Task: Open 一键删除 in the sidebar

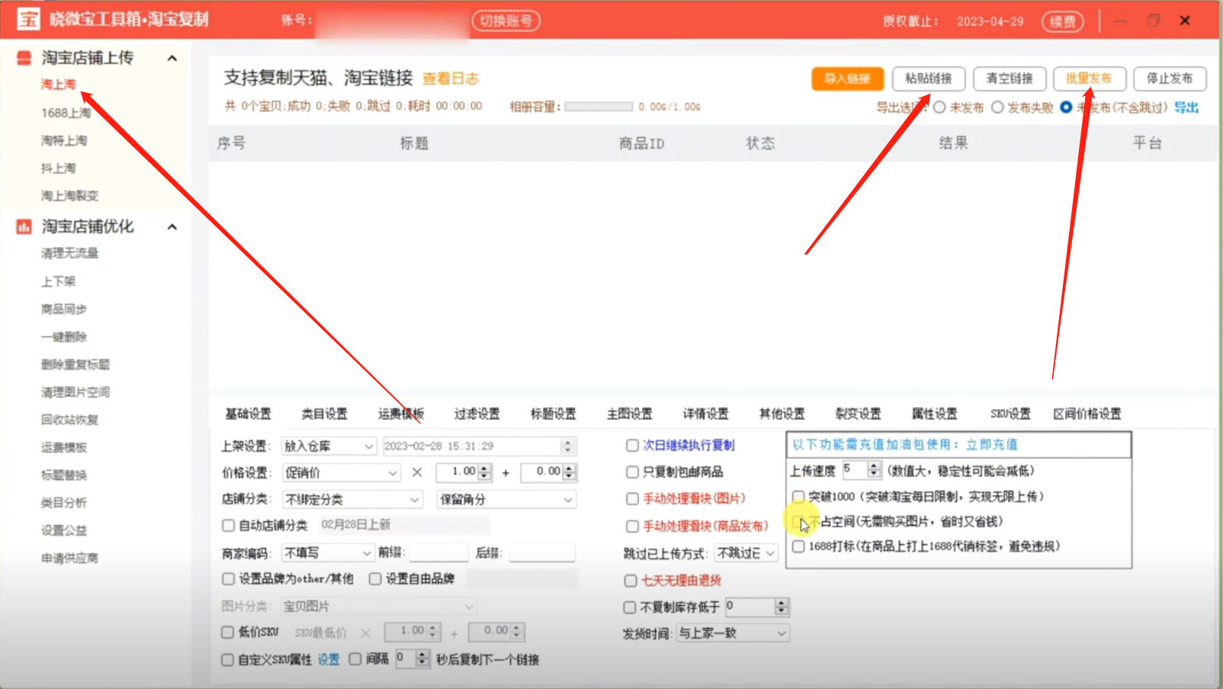Action: pos(64,337)
